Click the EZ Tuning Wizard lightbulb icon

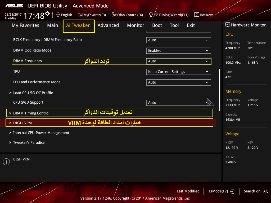click(151, 15)
